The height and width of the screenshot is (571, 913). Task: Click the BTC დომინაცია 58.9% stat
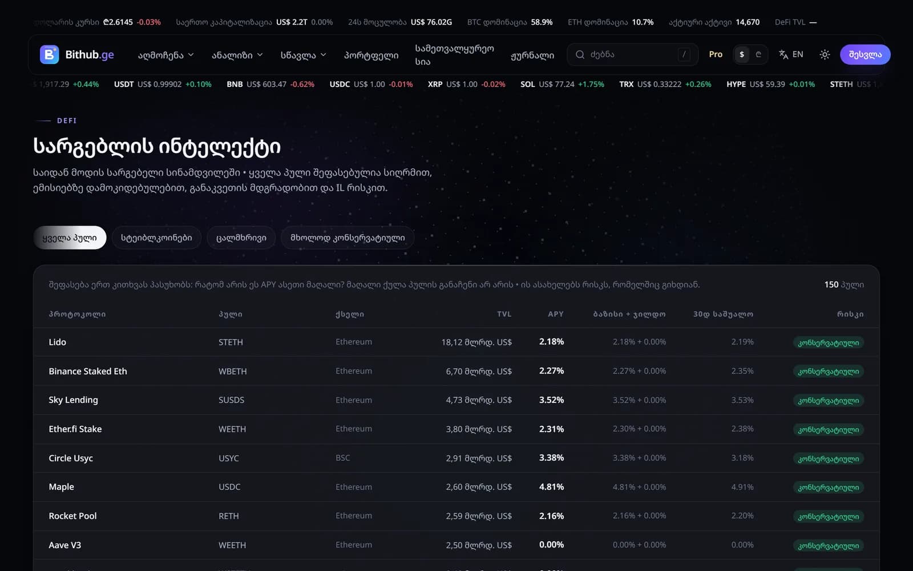coord(510,22)
